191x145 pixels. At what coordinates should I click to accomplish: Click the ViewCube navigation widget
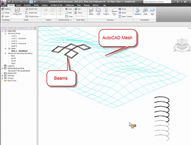point(182,44)
